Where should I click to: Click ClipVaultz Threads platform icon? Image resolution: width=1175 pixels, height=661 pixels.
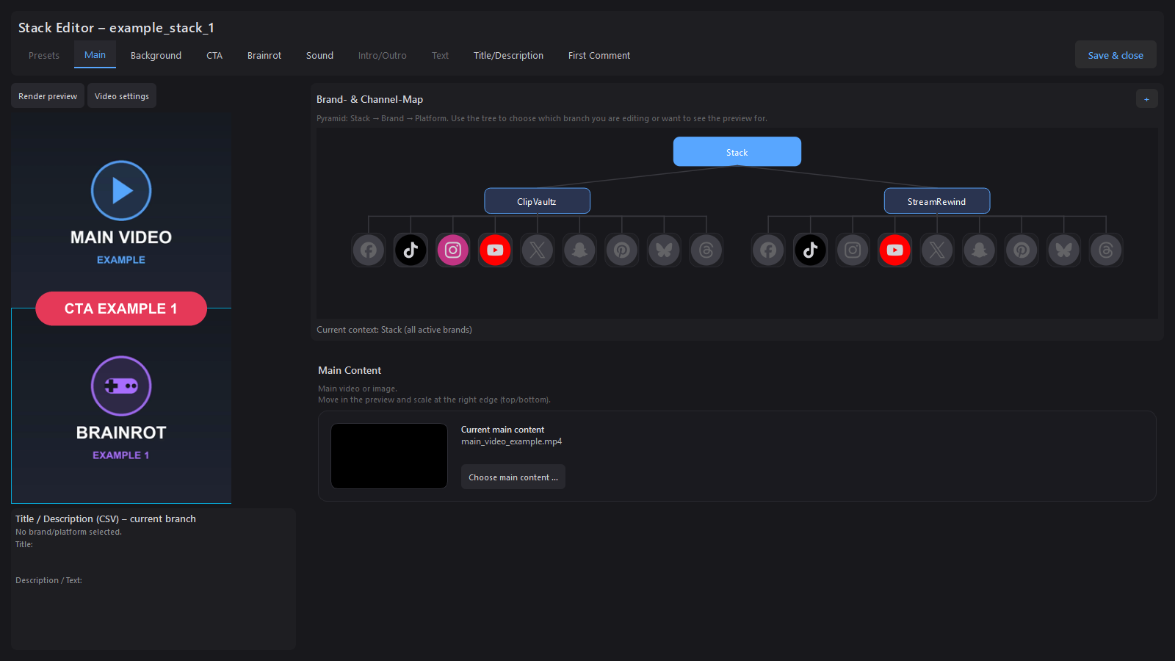coord(706,250)
